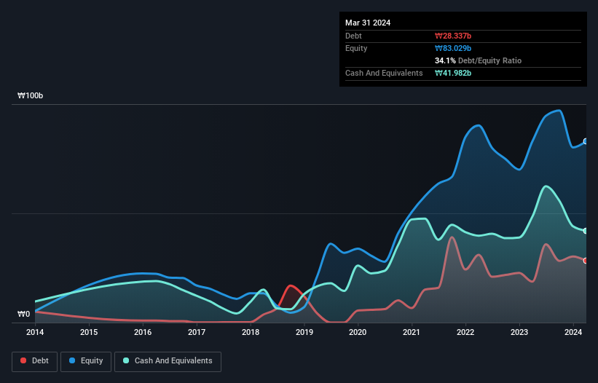
Task: Click the teal Cash endpoint marker
Action: coord(586,231)
